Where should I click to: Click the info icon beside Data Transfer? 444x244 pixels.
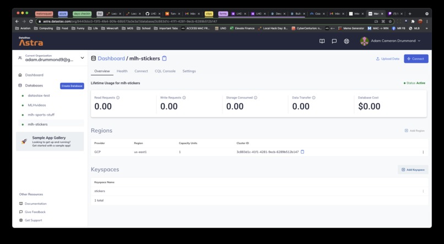tap(313, 97)
